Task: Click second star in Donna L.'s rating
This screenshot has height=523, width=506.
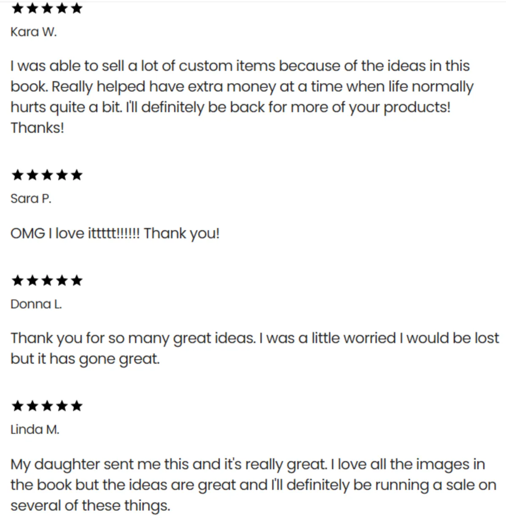Action: (x=32, y=280)
